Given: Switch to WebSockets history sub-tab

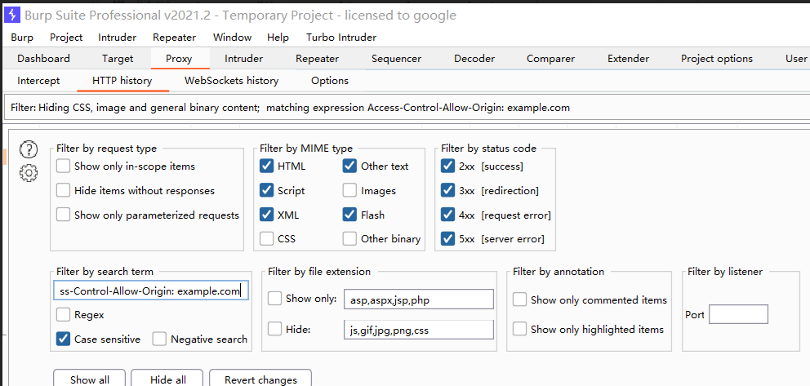Looking at the screenshot, I should pos(231,81).
